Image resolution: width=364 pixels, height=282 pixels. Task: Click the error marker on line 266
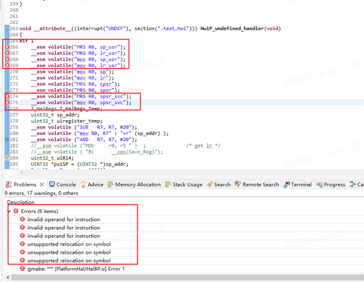click(x=7, y=47)
